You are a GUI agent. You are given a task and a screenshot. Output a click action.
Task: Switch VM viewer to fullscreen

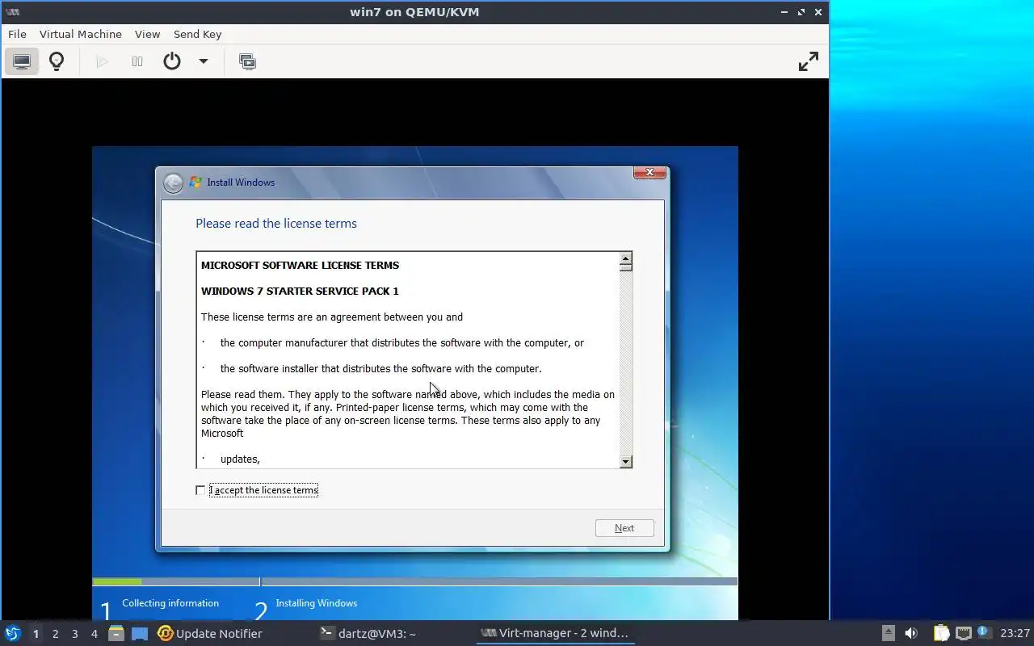[x=809, y=61]
